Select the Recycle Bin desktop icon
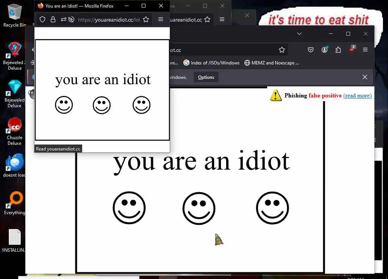388x279 pixels. pyautogui.click(x=14, y=16)
